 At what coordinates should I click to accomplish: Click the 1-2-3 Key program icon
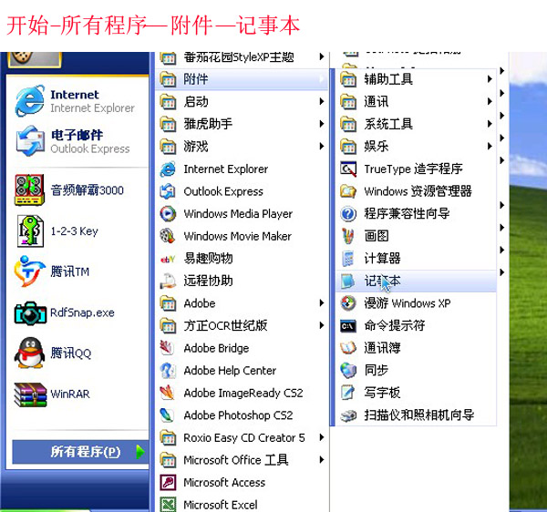tap(30, 230)
